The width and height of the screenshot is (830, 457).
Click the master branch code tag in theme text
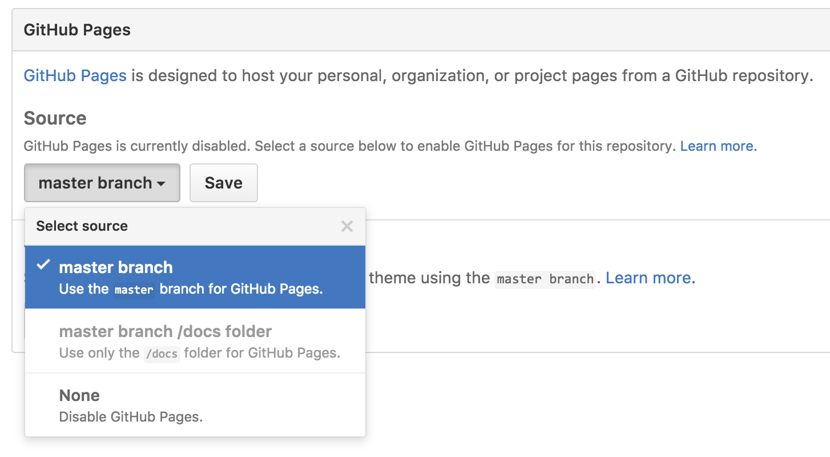pyautogui.click(x=545, y=279)
